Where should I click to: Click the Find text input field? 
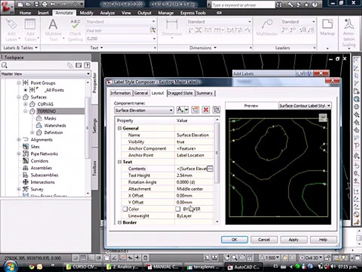pos(118,31)
